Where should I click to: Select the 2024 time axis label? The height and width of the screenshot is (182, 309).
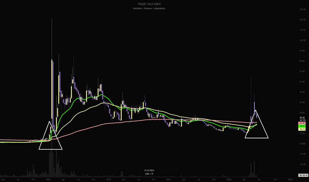[x=229, y=180]
